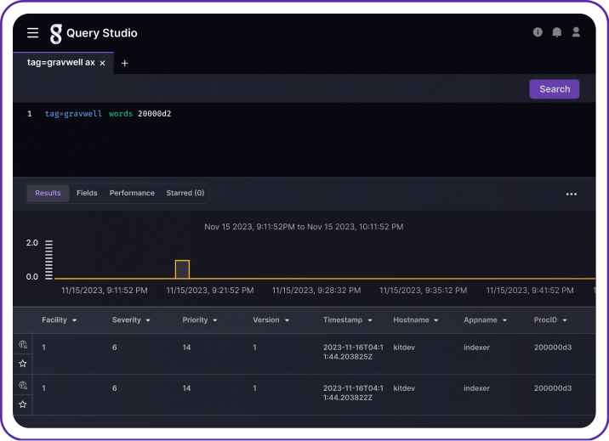Click timestamp 2023-11-16T04:11:44.203825Z cell
609x441 pixels.
coord(353,352)
